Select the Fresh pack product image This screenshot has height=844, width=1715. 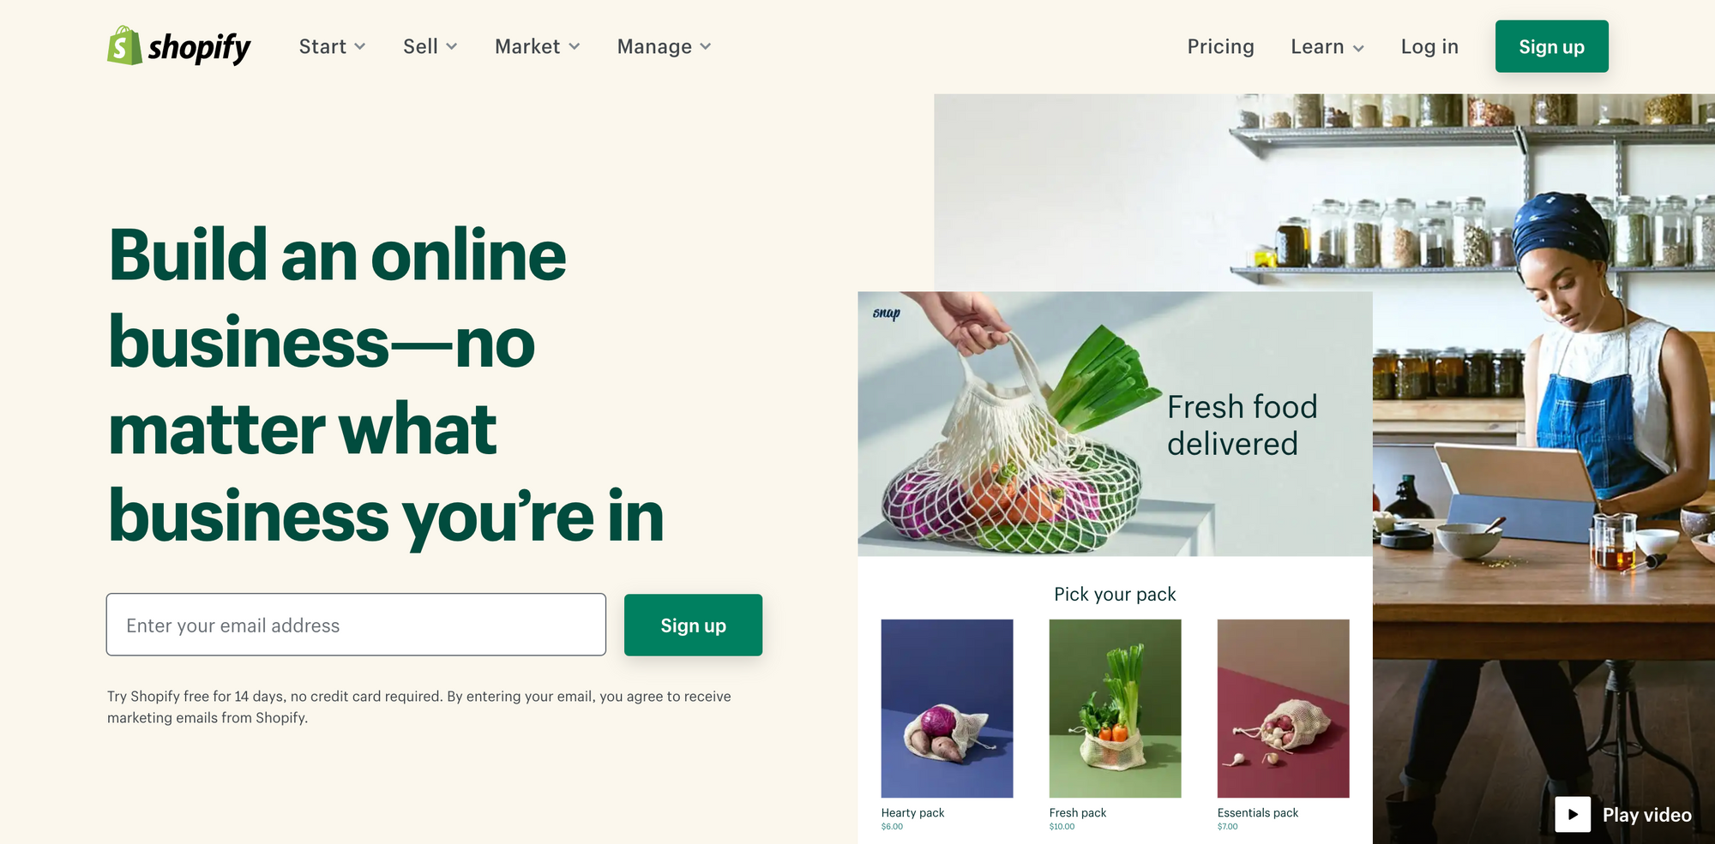[1115, 709]
